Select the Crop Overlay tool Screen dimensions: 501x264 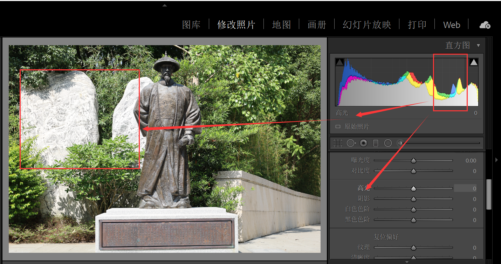point(338,143)
